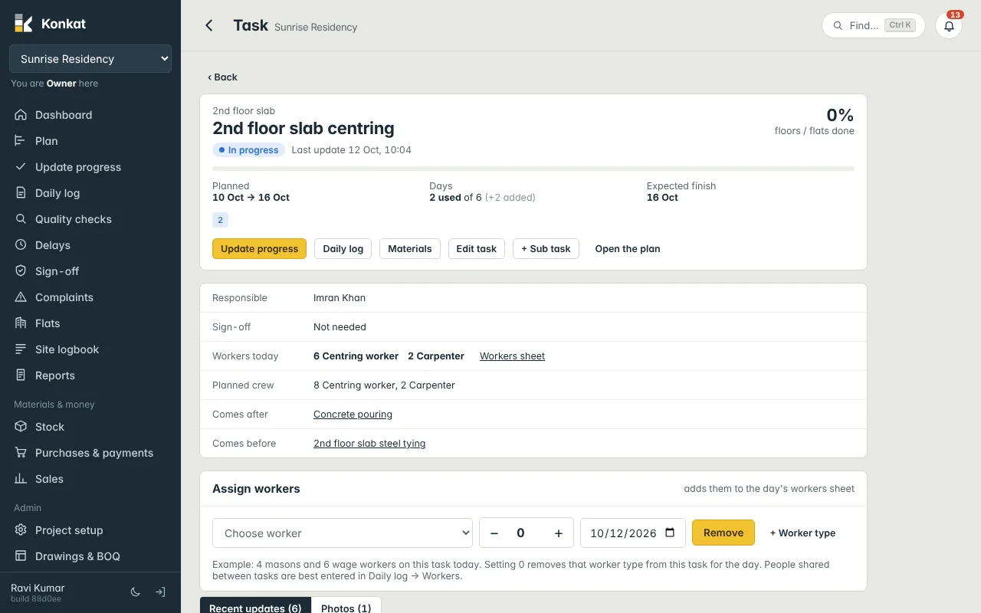Open calendar picker on date field
This screenshot has height=613, width=981.
[x=670, y=533]
